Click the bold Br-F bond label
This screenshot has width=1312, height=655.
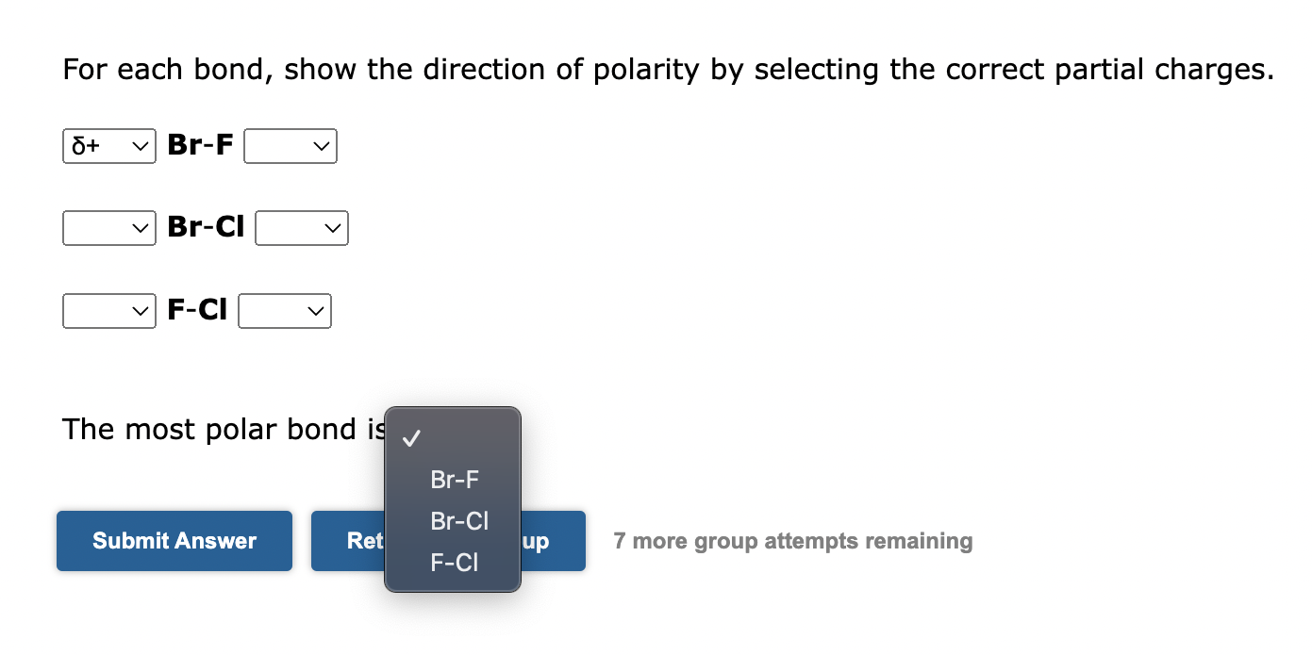point(199,146)
